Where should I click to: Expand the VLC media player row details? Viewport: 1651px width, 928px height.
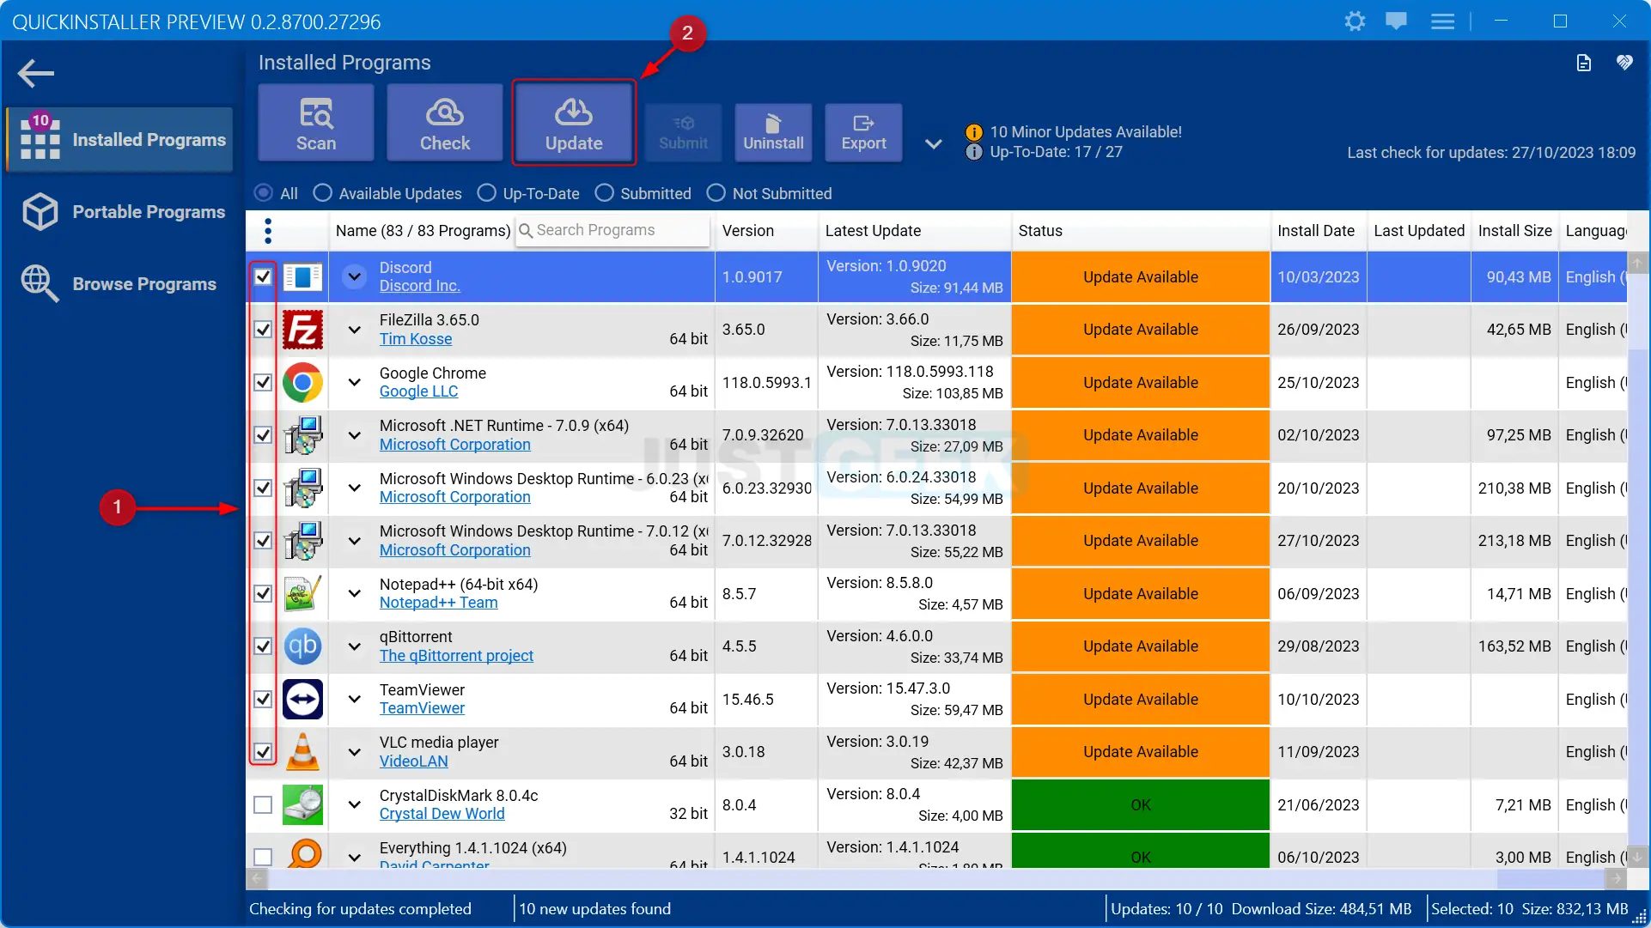pos(354,752)
